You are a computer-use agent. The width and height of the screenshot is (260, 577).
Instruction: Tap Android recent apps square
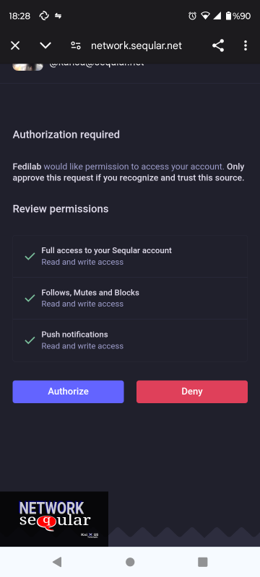pos(202,562)
